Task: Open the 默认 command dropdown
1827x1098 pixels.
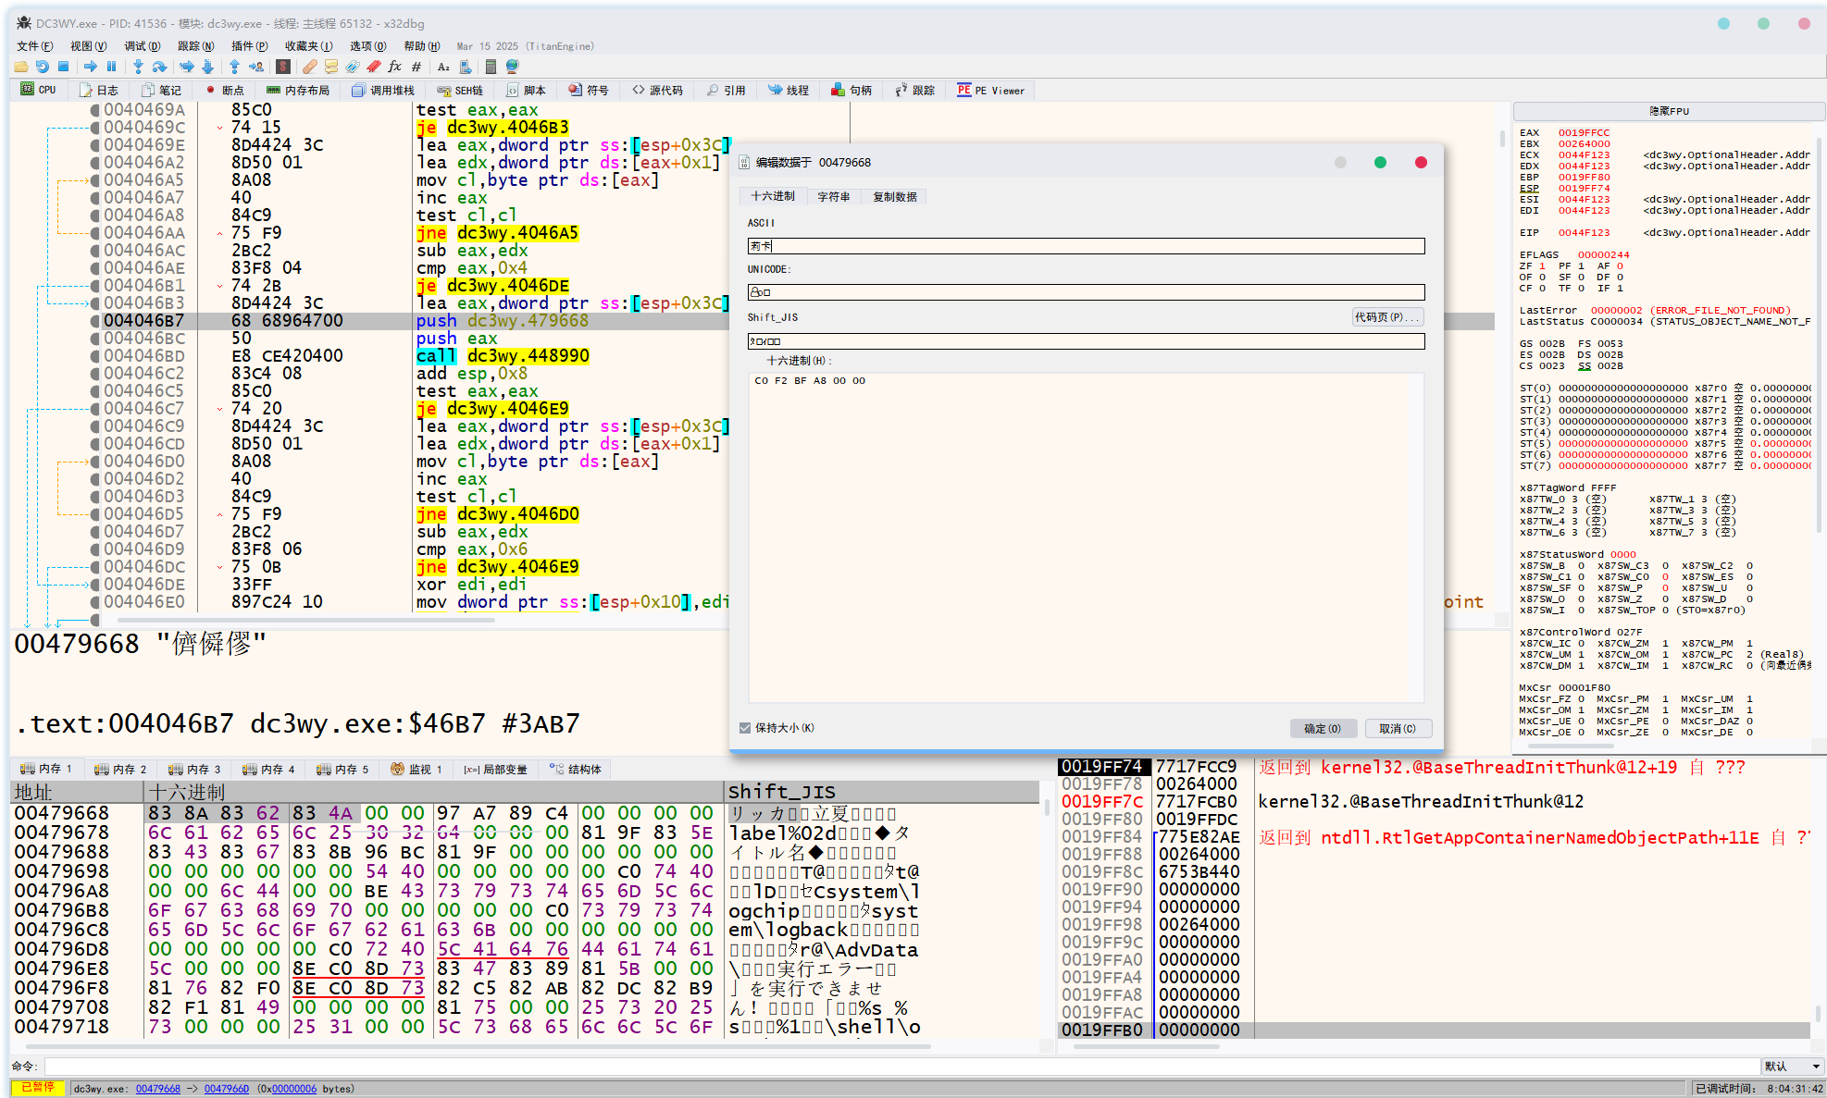Action: point(1792,1067)
